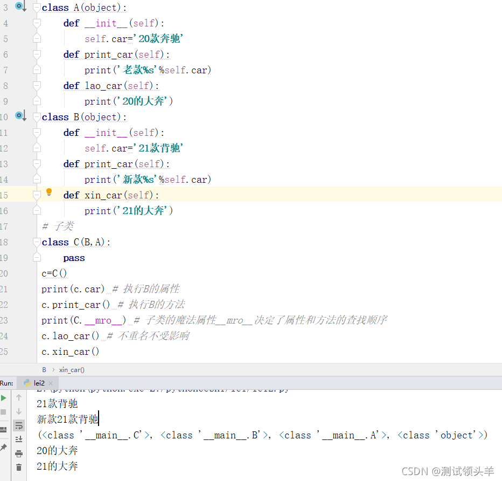502x481 pixels.
Task: Collapse the class A code block
Action: (37, 8)
